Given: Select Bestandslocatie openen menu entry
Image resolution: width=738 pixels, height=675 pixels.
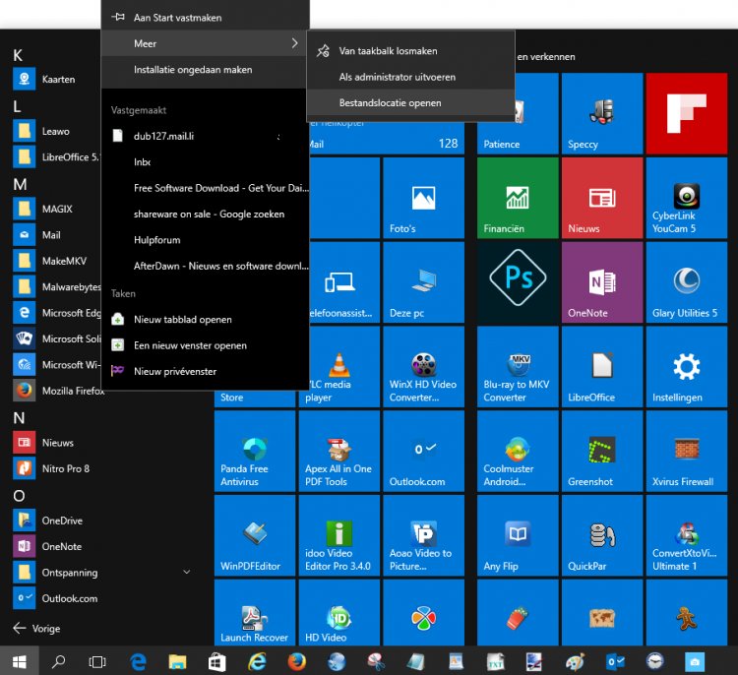Looking at the screenshot, I should [390, 102].
